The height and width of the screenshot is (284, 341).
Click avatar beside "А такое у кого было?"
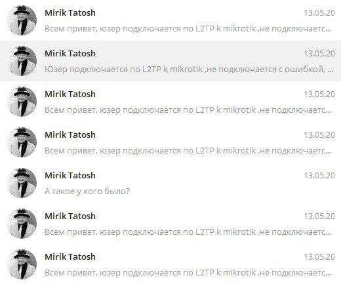[22, 183]
